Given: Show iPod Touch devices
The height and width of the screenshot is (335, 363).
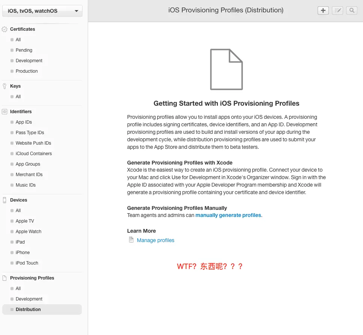Looking at the screenshot, I should [27, 263].
